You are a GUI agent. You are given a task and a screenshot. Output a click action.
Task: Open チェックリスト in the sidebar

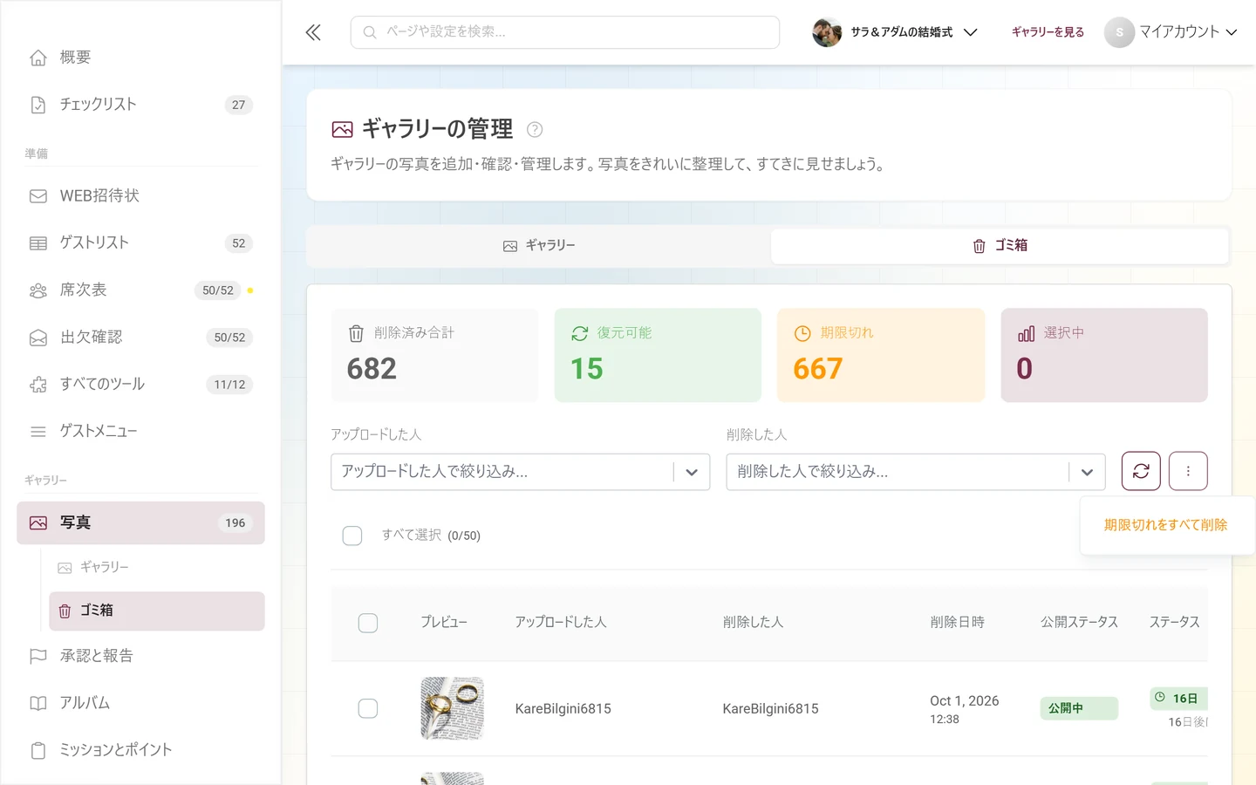pos(140,105)
